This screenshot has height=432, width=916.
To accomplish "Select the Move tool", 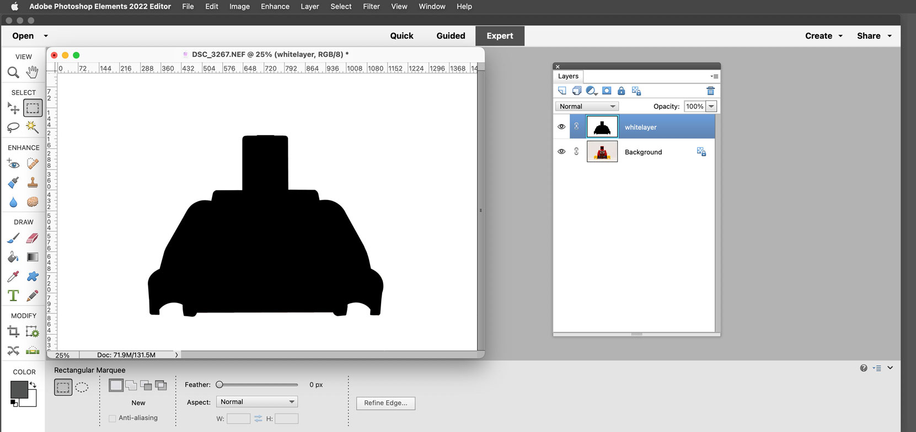I will 13,108.
